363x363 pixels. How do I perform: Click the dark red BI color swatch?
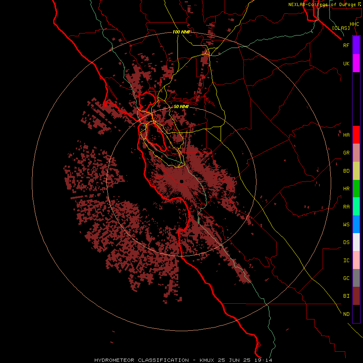coord(356,296)
